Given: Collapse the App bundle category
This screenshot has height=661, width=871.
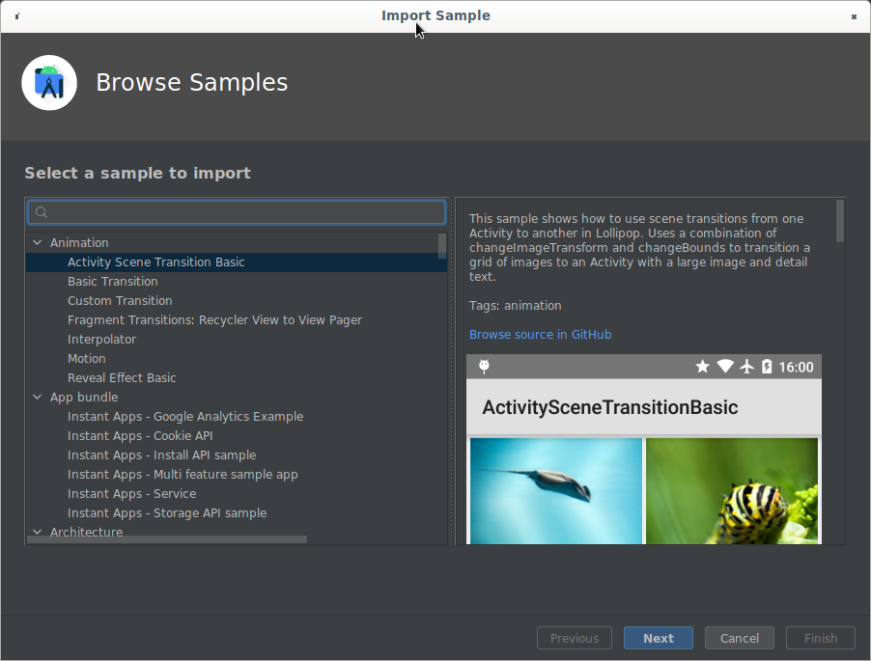Looking at the screenshot, I should coord(38,398).
